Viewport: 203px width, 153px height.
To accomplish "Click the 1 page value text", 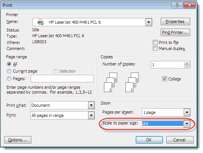I will click(x=149, y=112).
